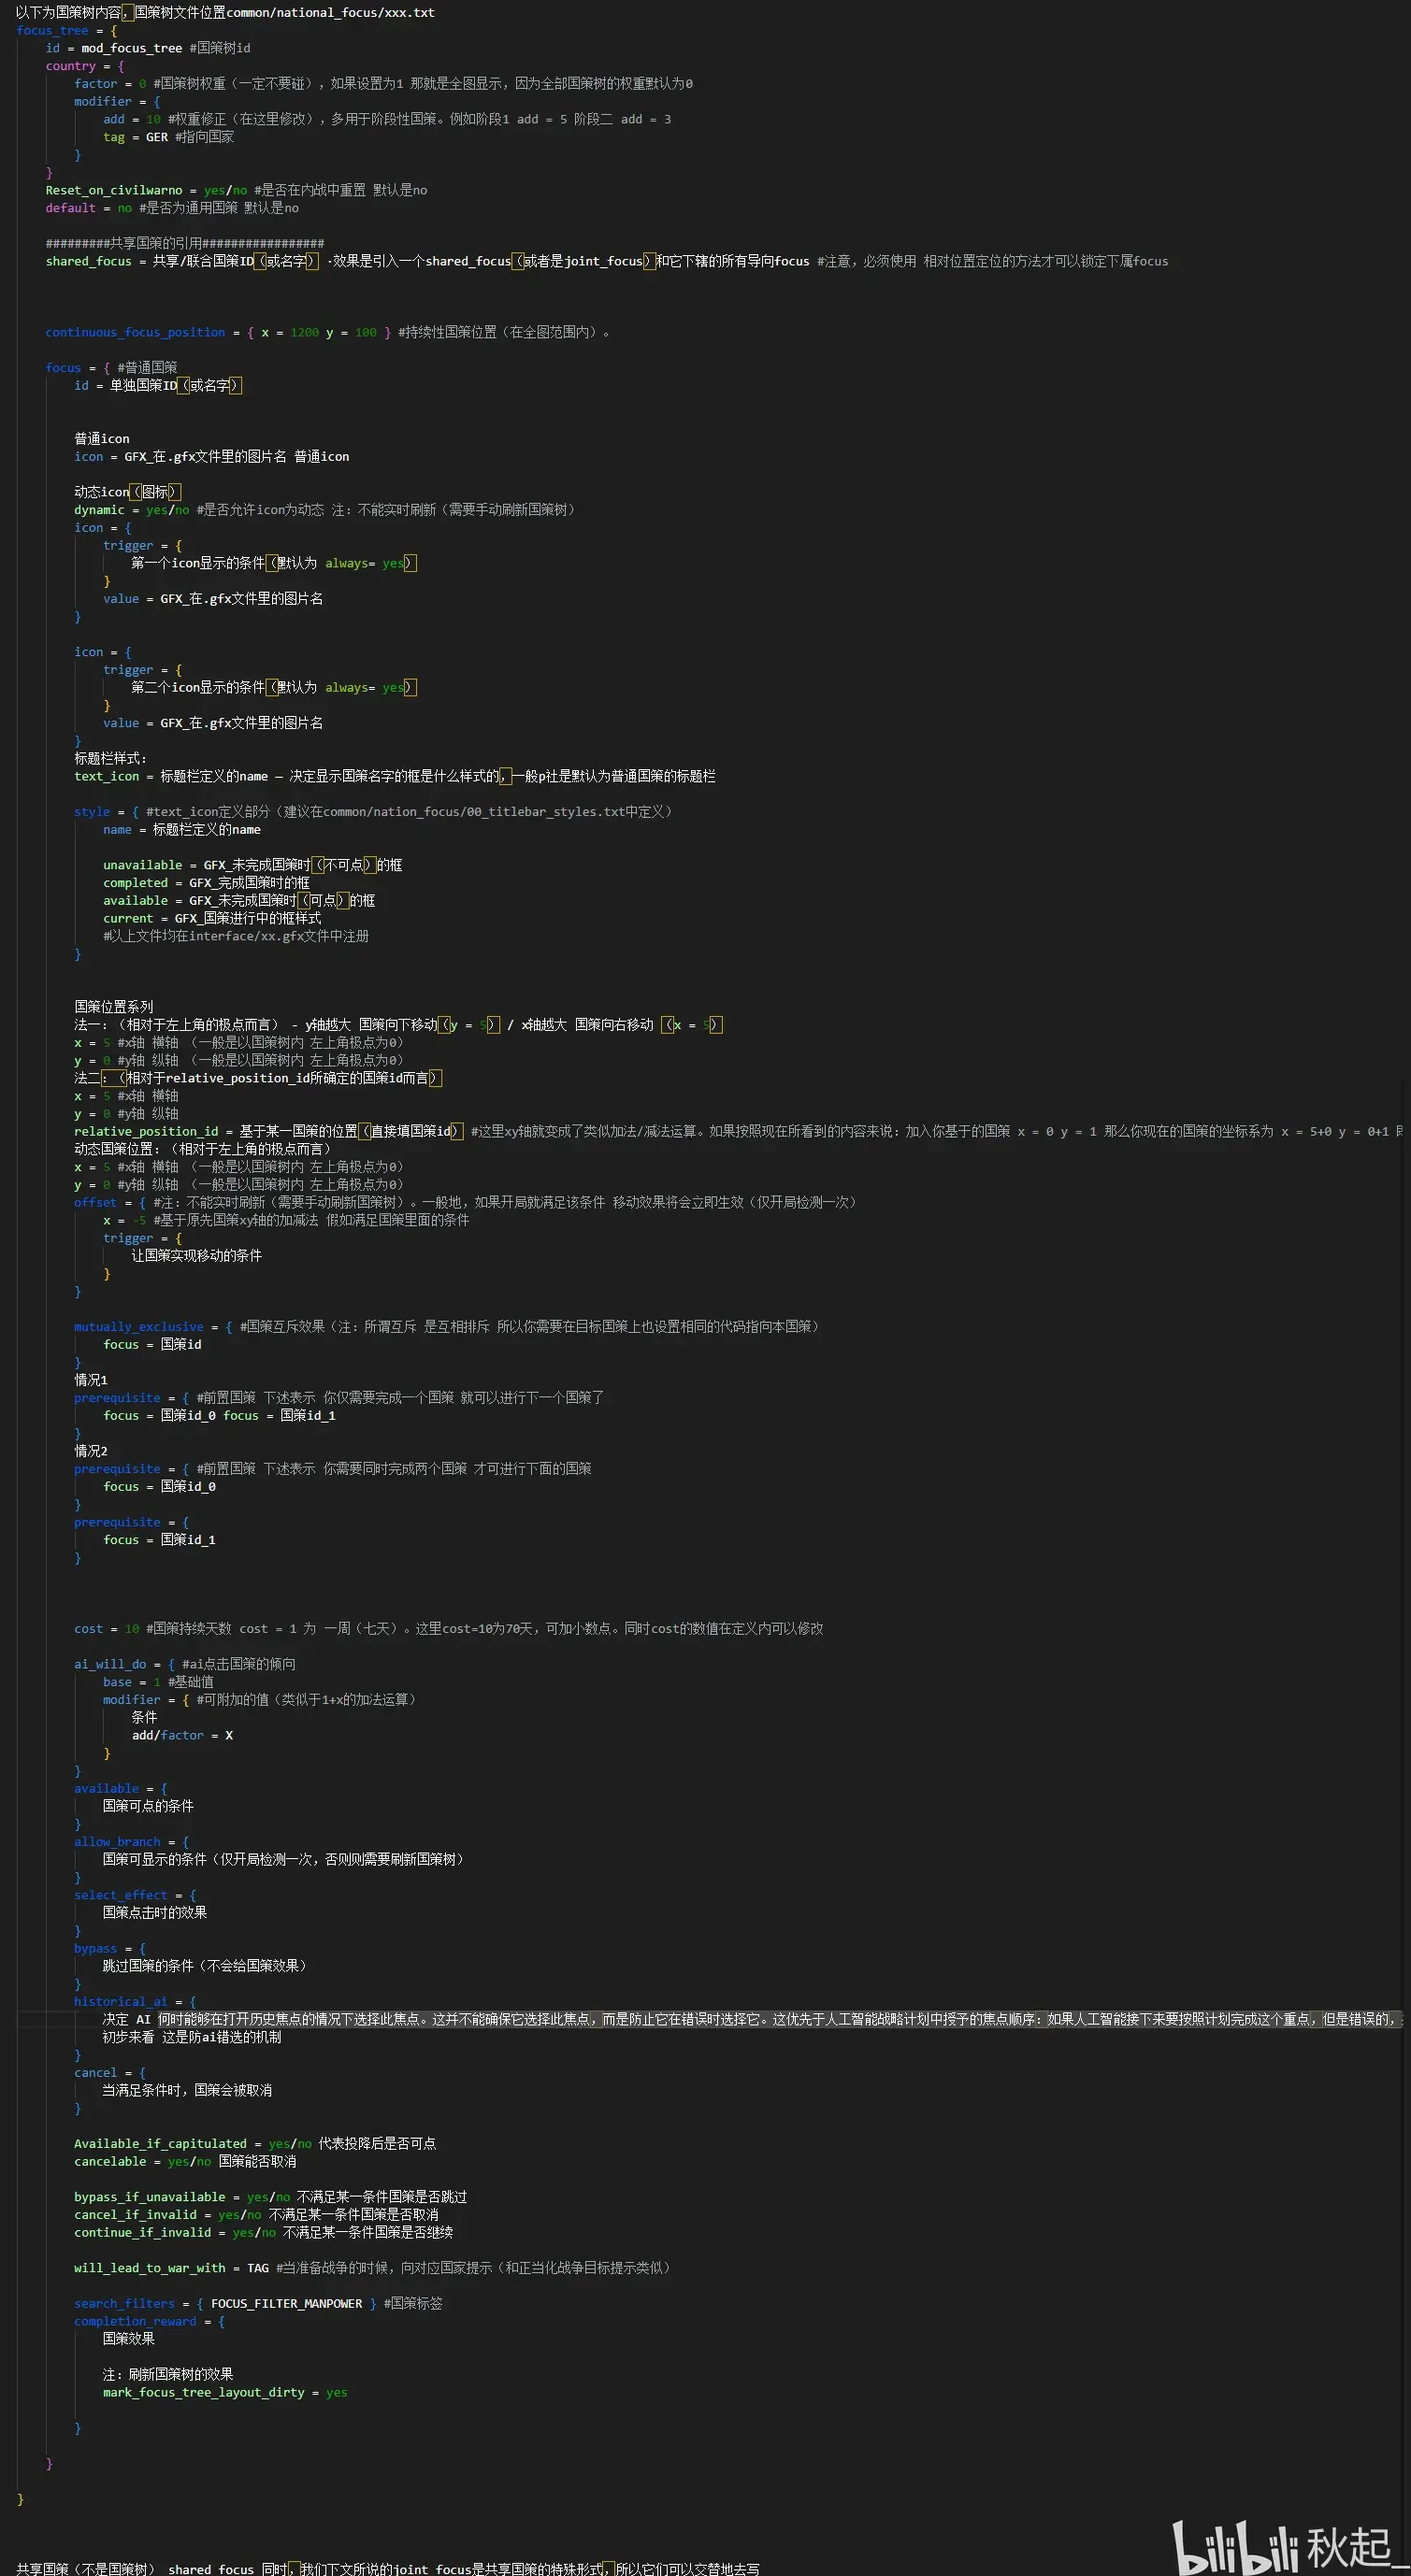Click the 'current = GFX' line
Viewport: 1411px width, 2576px height.
[x=212, y=918]
